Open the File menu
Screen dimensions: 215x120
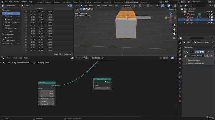pyautogui.click(x=6, y=2)
